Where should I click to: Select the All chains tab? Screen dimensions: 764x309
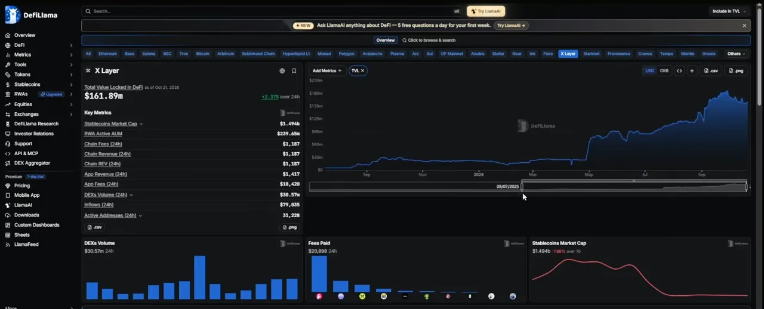coord(88,54)
